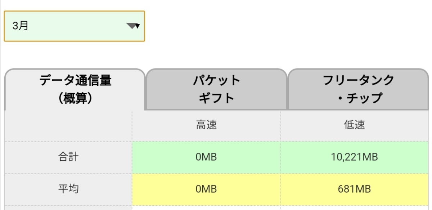
Task: Click the partial row label cell below 平均
Action: point(68,208)
